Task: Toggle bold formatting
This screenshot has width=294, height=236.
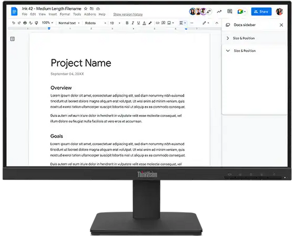Action: (127, 23)
